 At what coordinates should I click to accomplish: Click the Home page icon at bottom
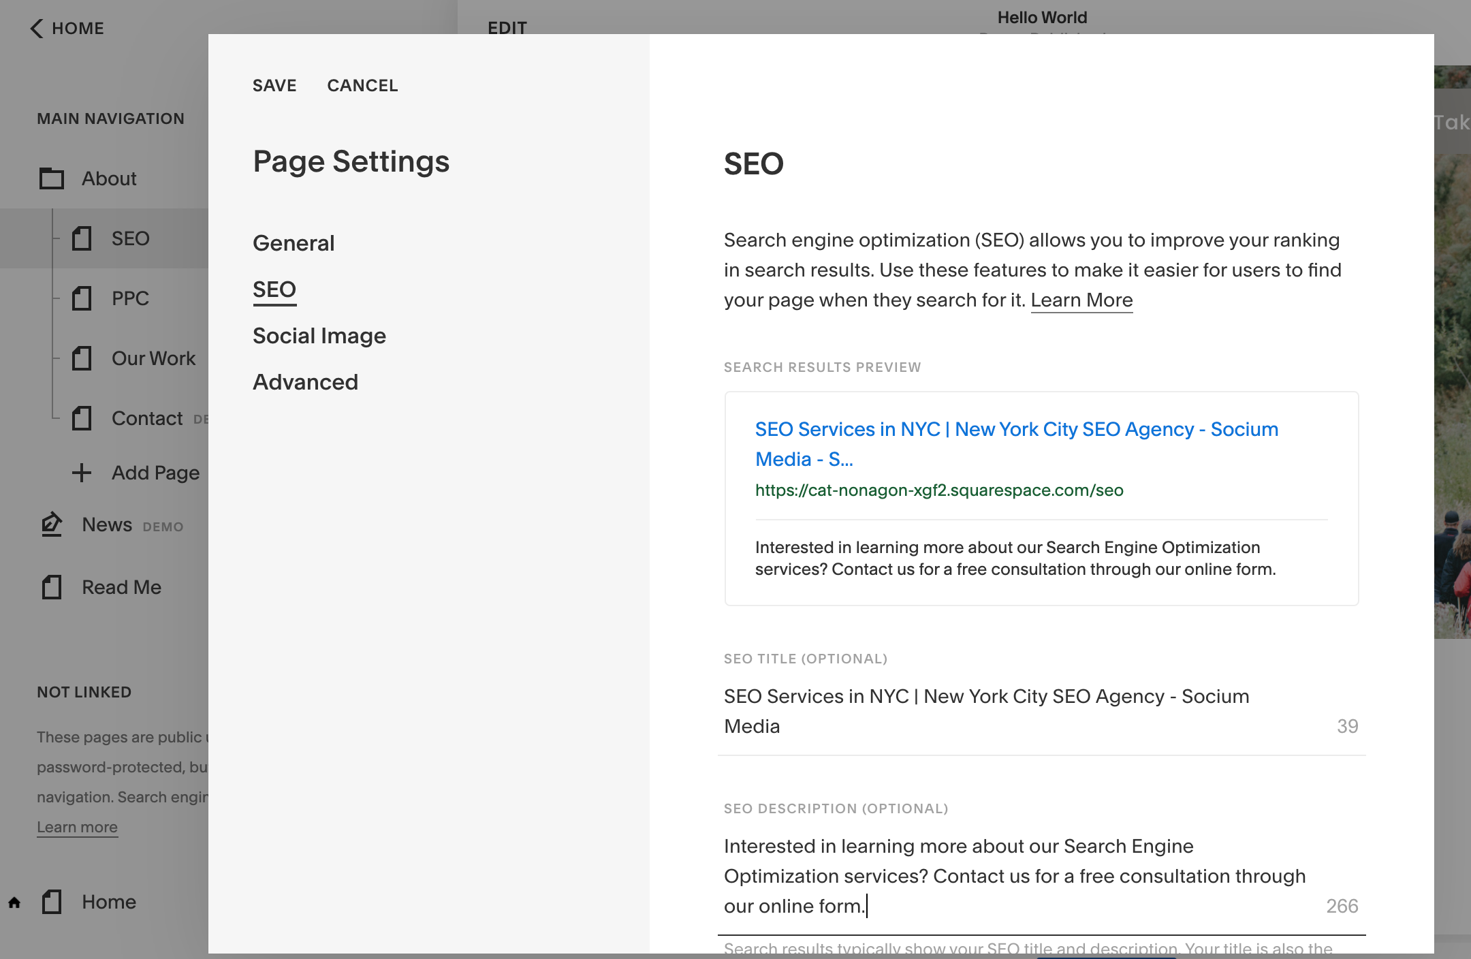click(x=52, y=902)
